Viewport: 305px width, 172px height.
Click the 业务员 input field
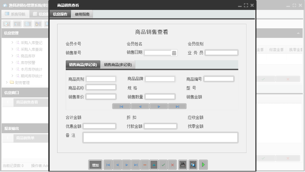click(221, 52)
